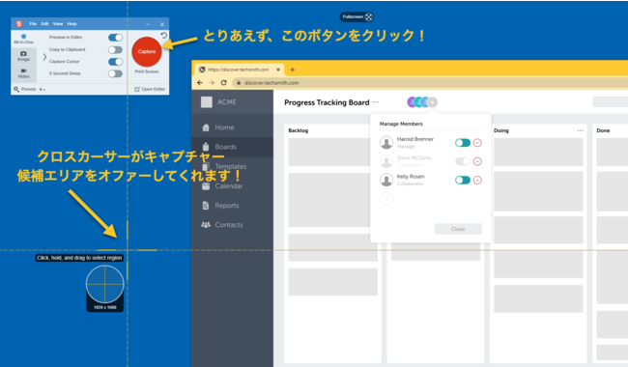Open the Progress Tracking Board ellipsis menu
This screenshot has width=628, height=367.
tap(375, 102)
